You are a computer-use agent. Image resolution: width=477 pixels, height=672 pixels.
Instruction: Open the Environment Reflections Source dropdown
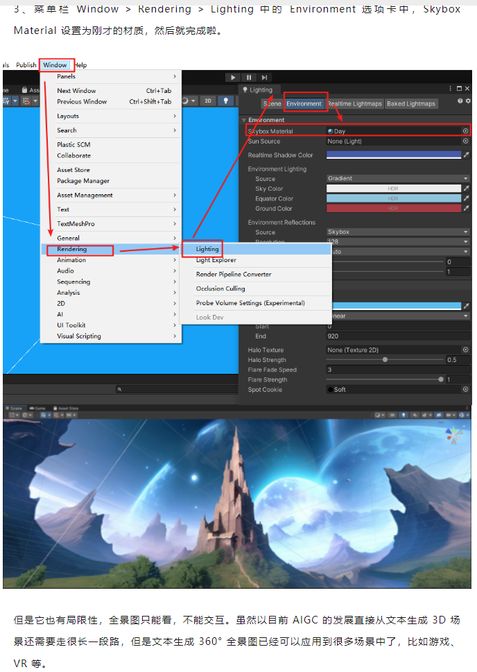(x=398, y=232)
